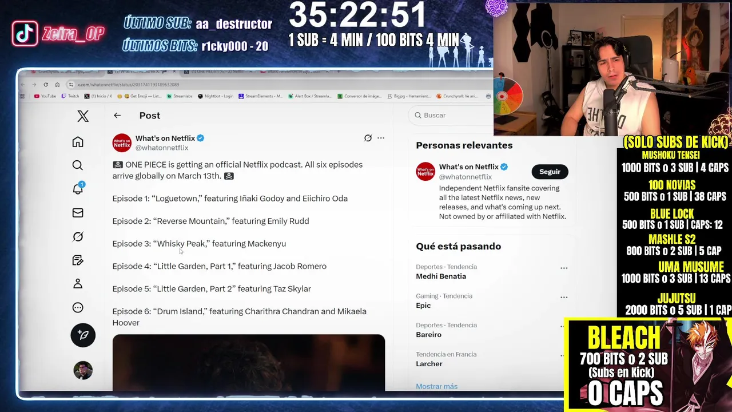Open options dots for Epic trend

pos(564,297)
